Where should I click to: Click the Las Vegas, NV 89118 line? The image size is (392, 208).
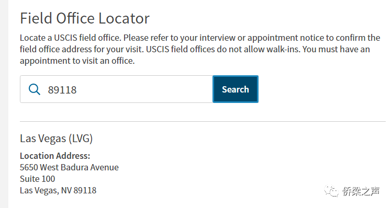click(58, 191)
